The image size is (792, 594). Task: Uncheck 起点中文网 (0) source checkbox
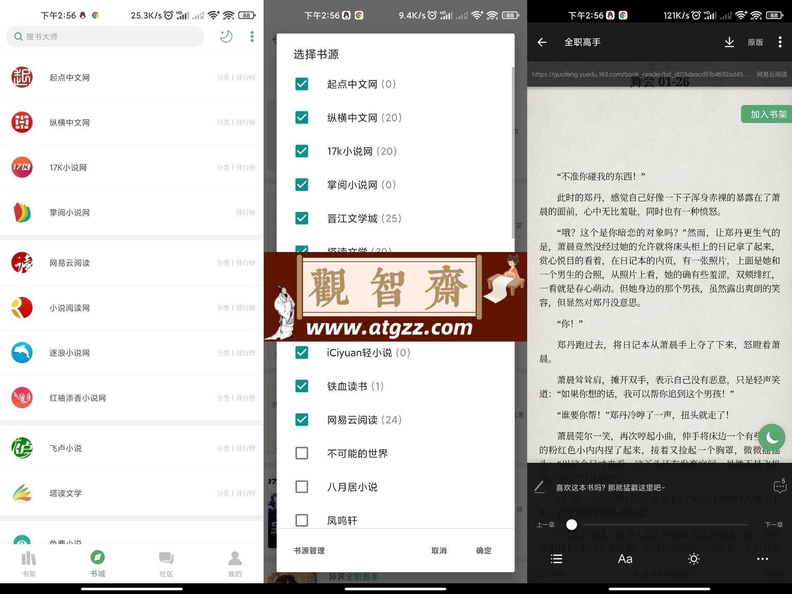pyautogui.click(x=302, y=84)
